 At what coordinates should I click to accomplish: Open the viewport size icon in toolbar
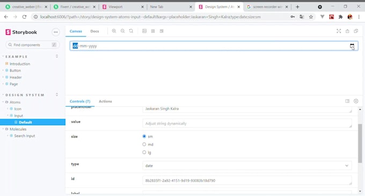[162, 31]
